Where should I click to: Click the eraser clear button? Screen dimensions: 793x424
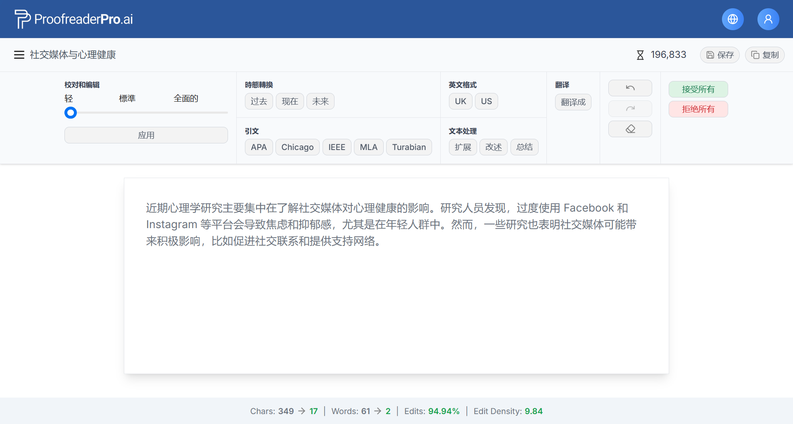tap(630, 129)
